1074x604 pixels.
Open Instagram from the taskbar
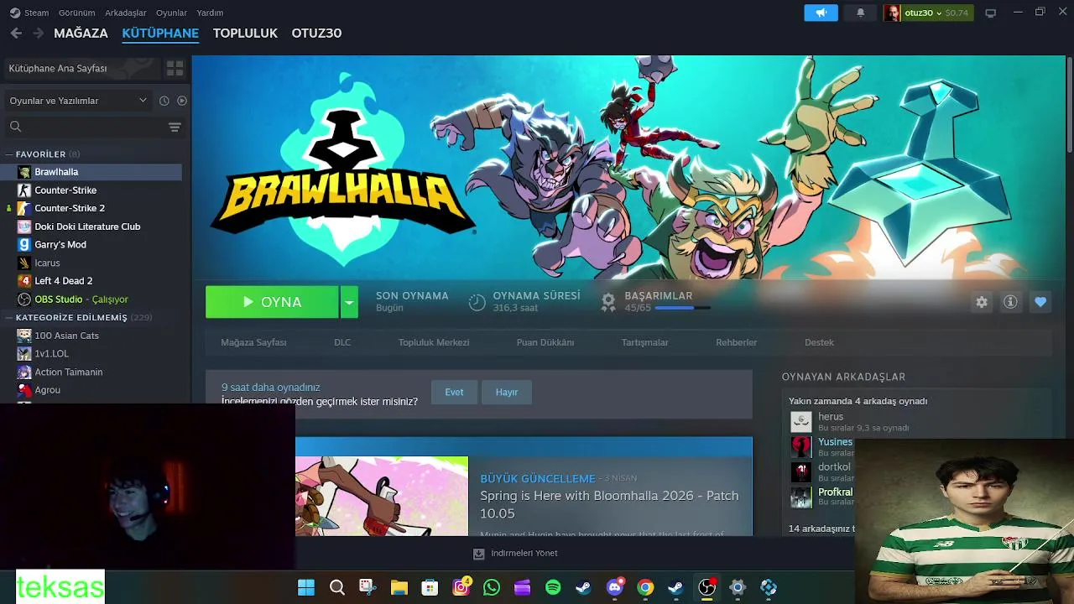461,587
